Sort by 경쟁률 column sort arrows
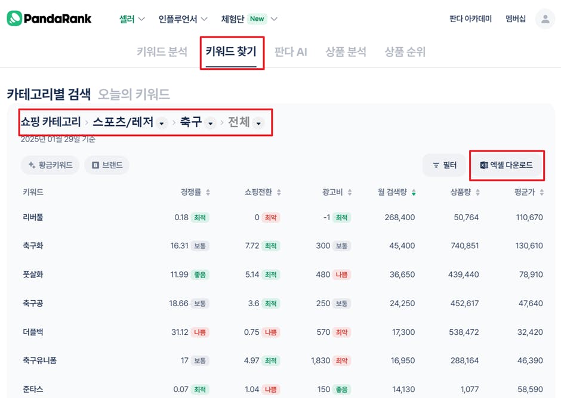 coord(208,192)
